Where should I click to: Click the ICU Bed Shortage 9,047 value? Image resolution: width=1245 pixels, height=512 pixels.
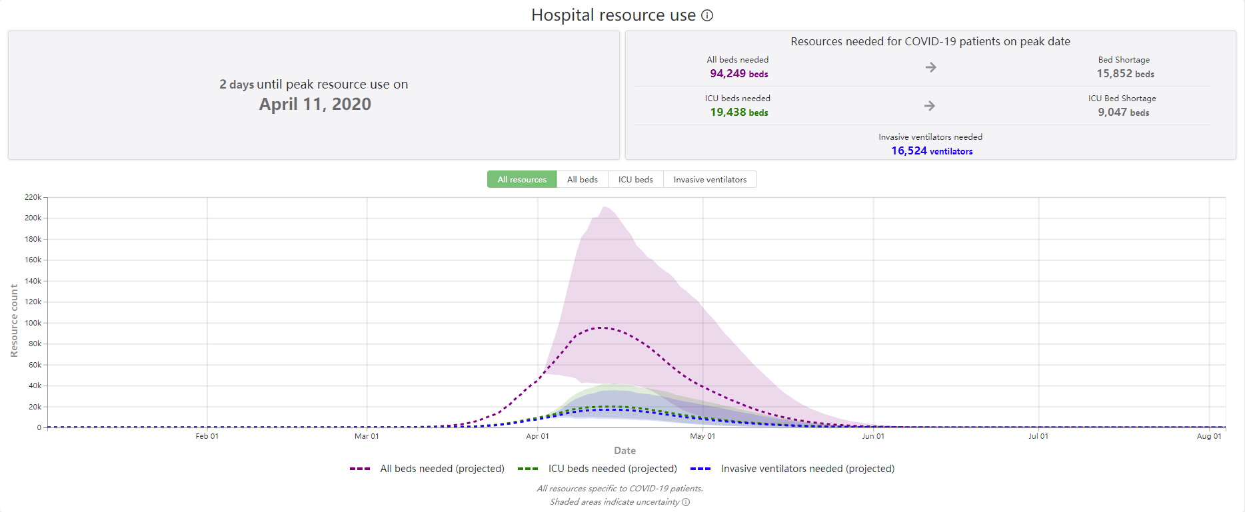coord(1123,113)
